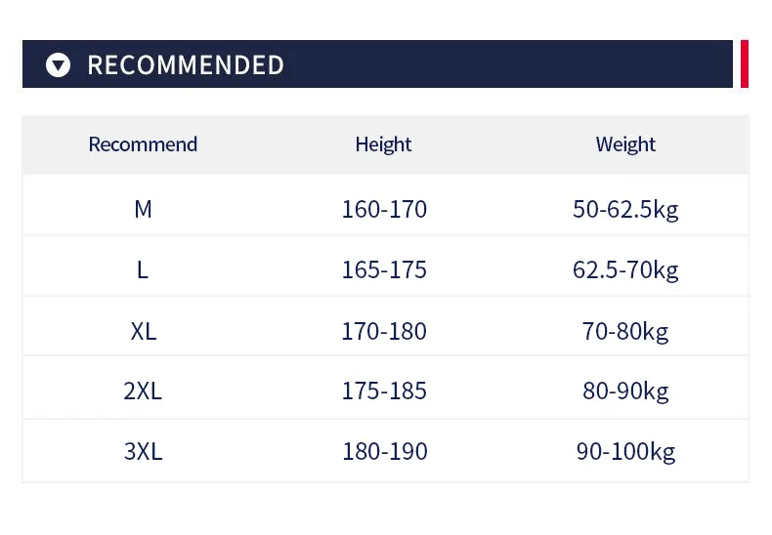The image size is (772, 535).
Task: Click size M in the table
Action: (x=143, y=209)
